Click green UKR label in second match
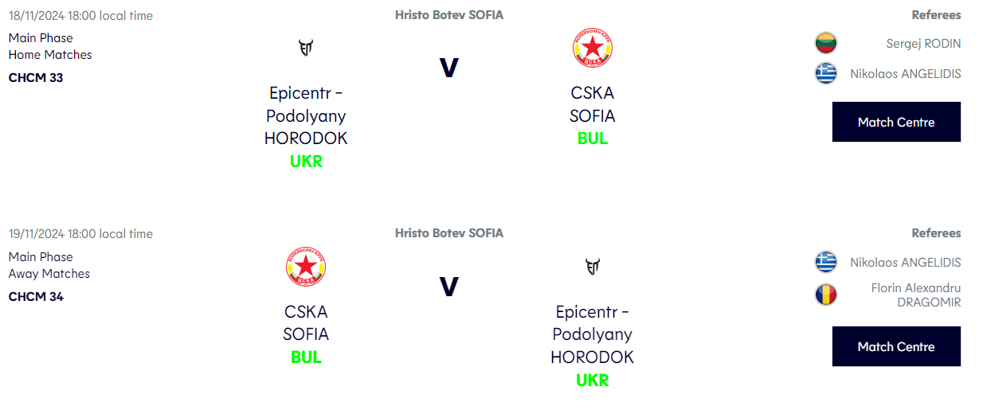Image resolution: width=987 pixels, height=418 pixels. coord(592,380)
